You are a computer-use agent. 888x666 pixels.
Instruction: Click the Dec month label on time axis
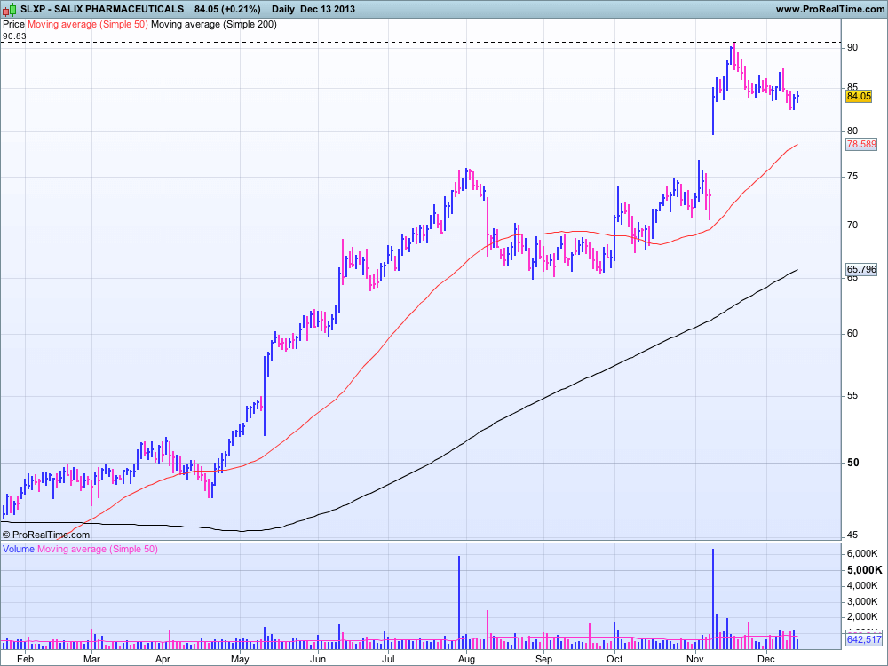(x=766, y=659)
